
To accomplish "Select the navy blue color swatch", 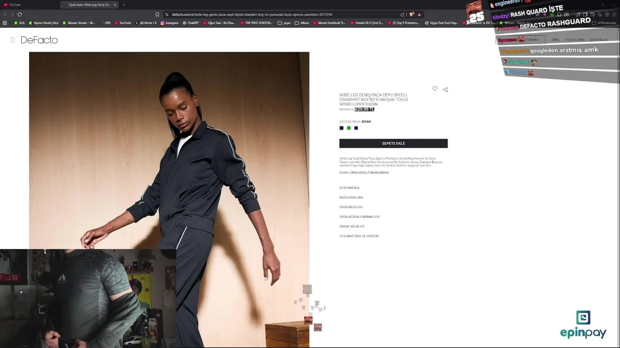I will 356,128.
